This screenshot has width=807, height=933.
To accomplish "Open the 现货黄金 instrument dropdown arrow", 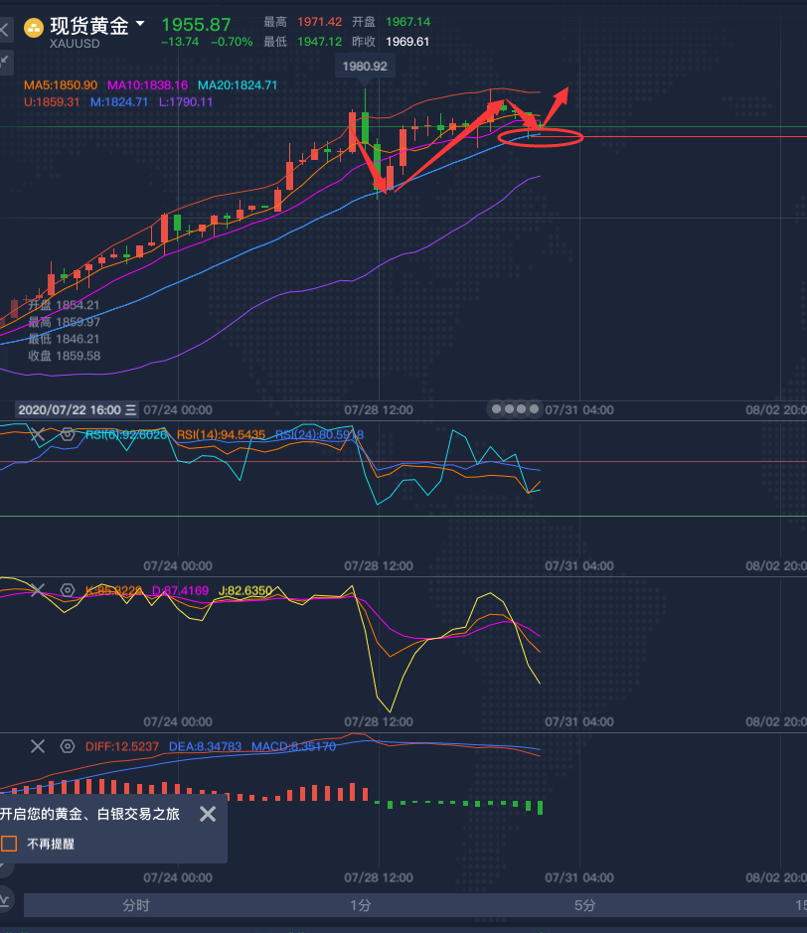I will pyautogui.click(x=140, y=24).
